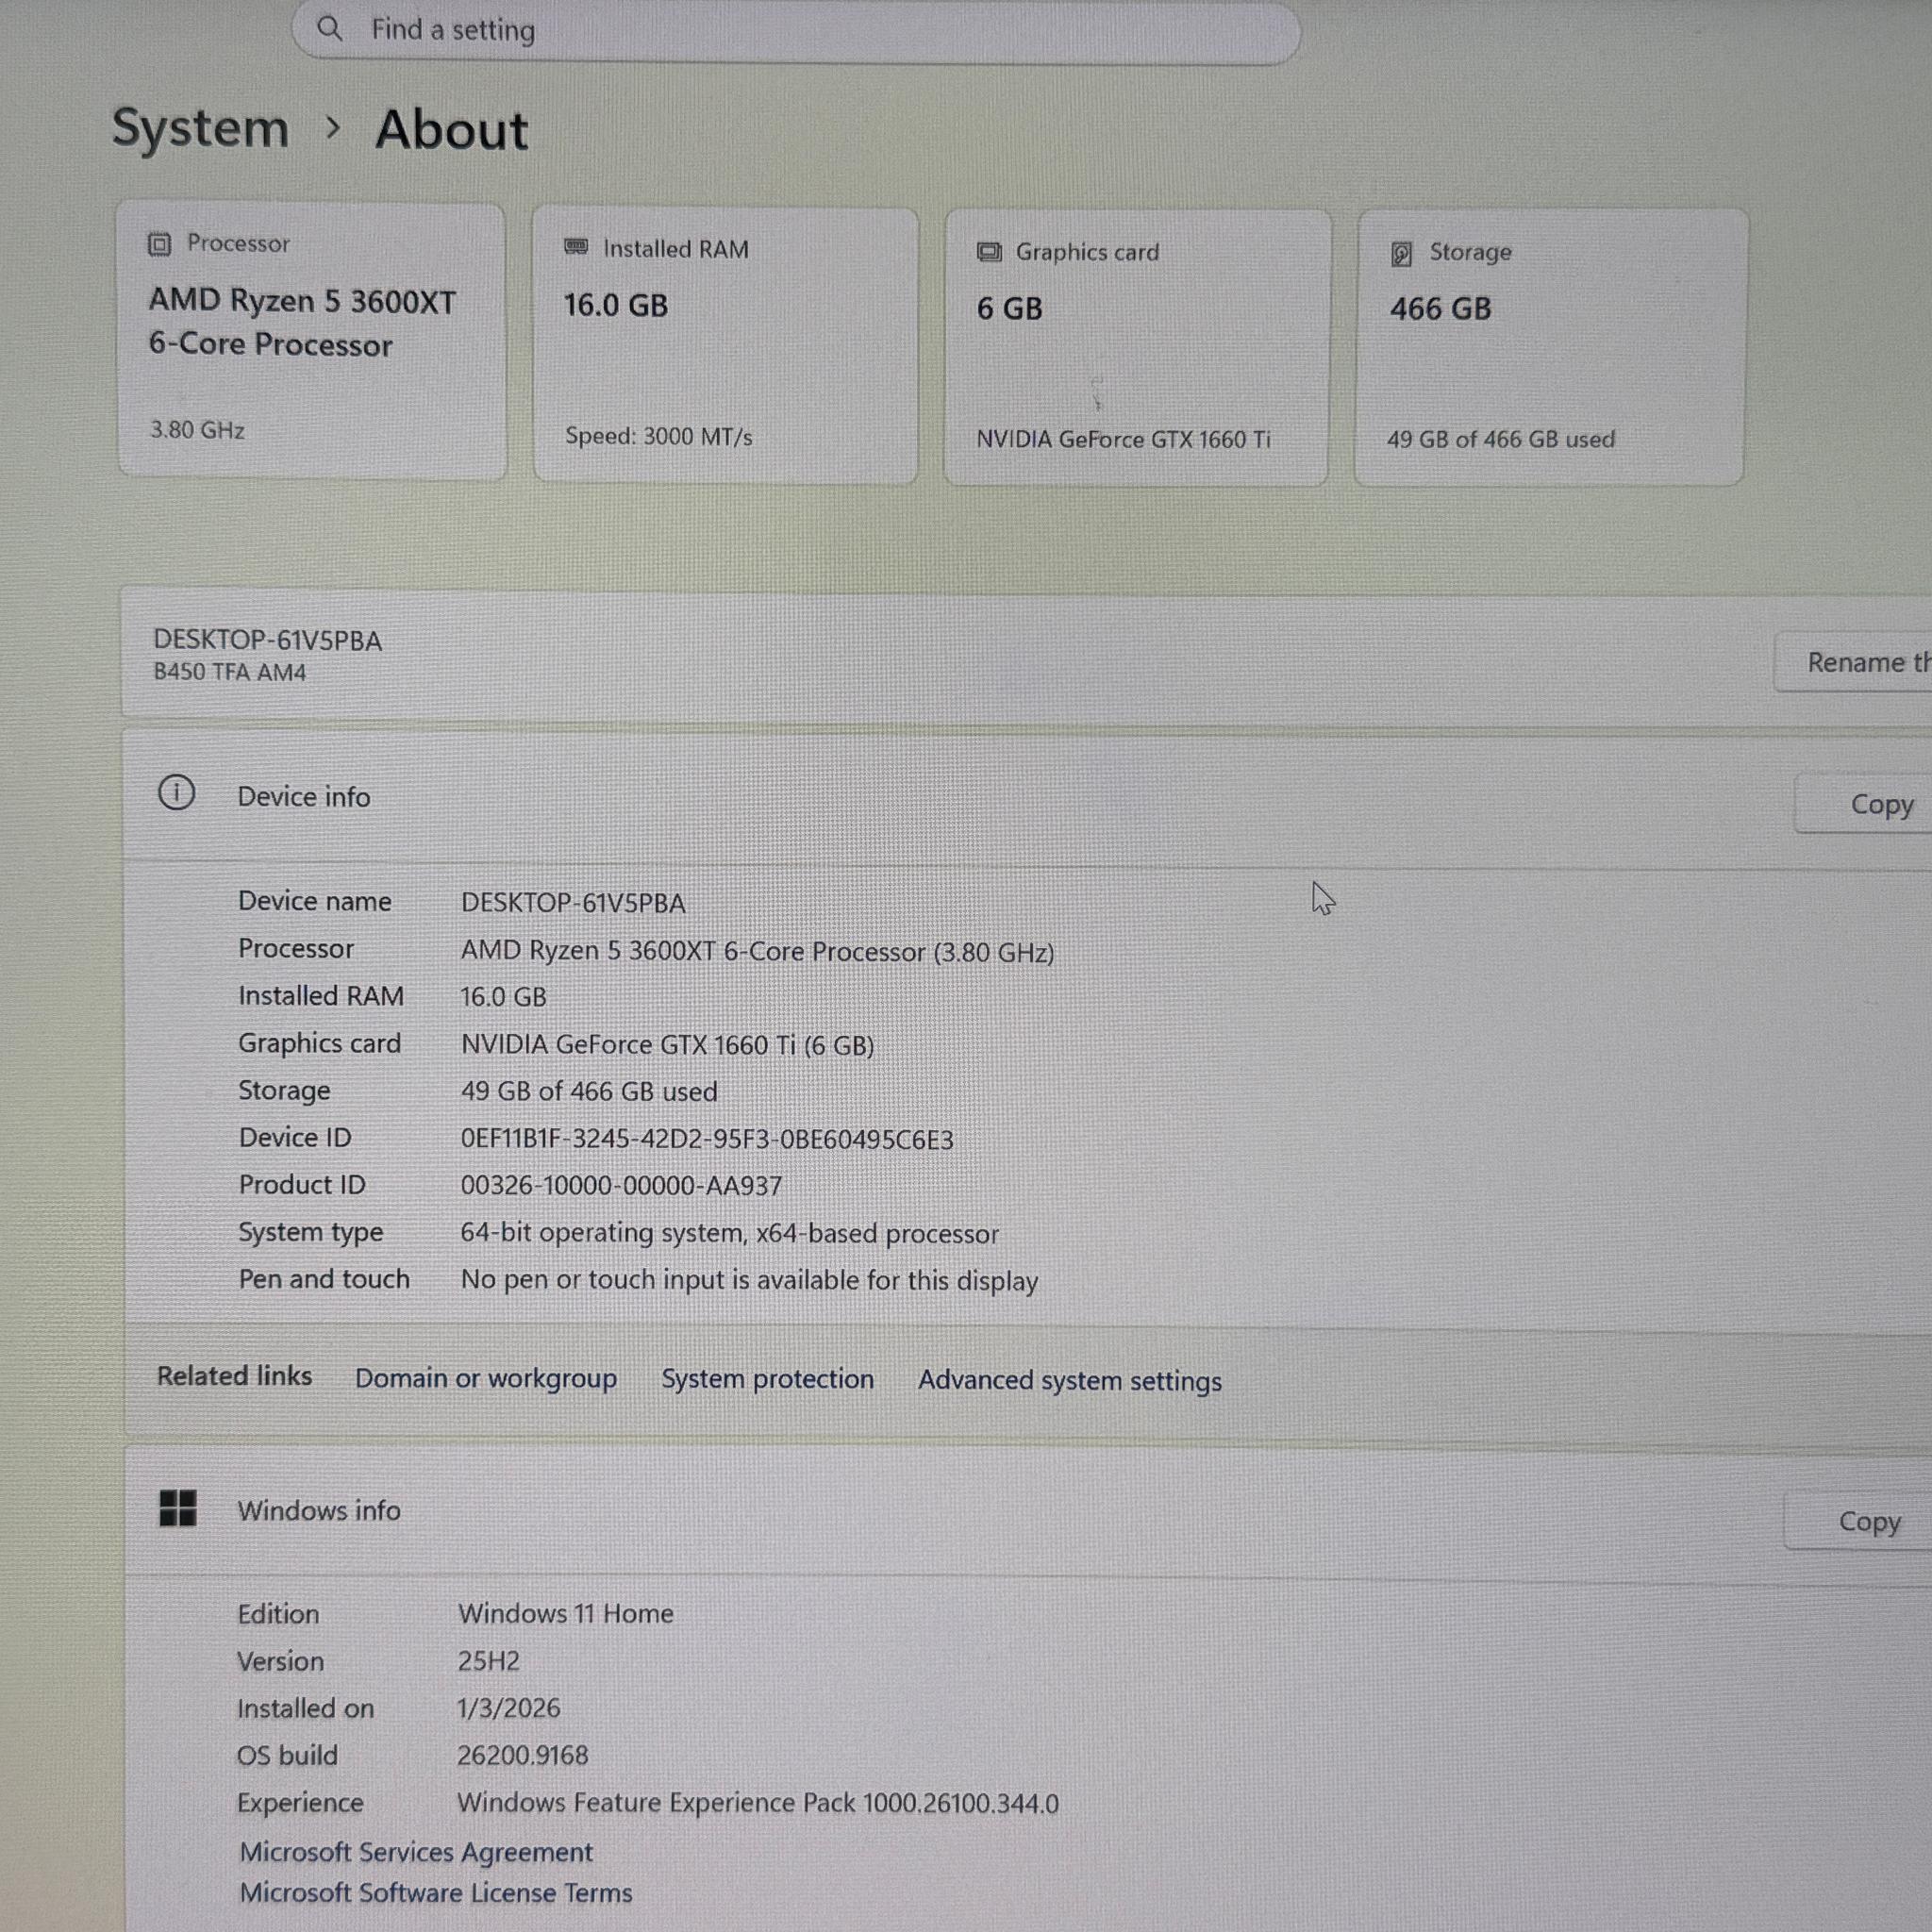This screenshot has width=1932, height=1932.
Task: Click the Storage card drive icon
Action: [1401, 254]
